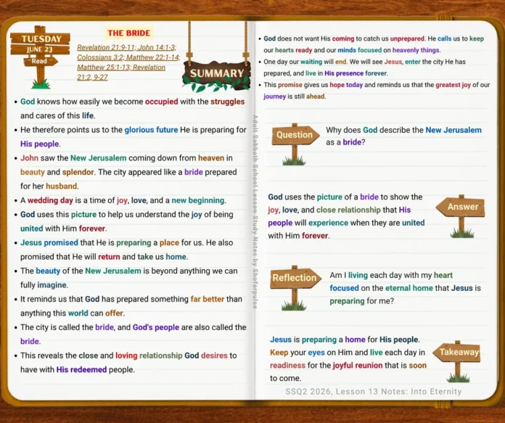Viewport: 505px width, 423px height.
Task: Click the Takeaway arrow signpost
Action: point(456,361)
